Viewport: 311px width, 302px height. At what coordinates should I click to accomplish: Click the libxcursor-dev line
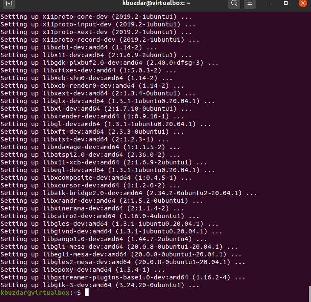[x=90, y=185]
